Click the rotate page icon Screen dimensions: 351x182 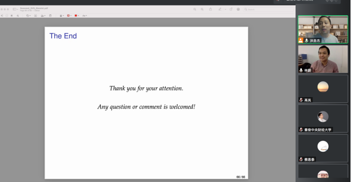click(231, 9)
